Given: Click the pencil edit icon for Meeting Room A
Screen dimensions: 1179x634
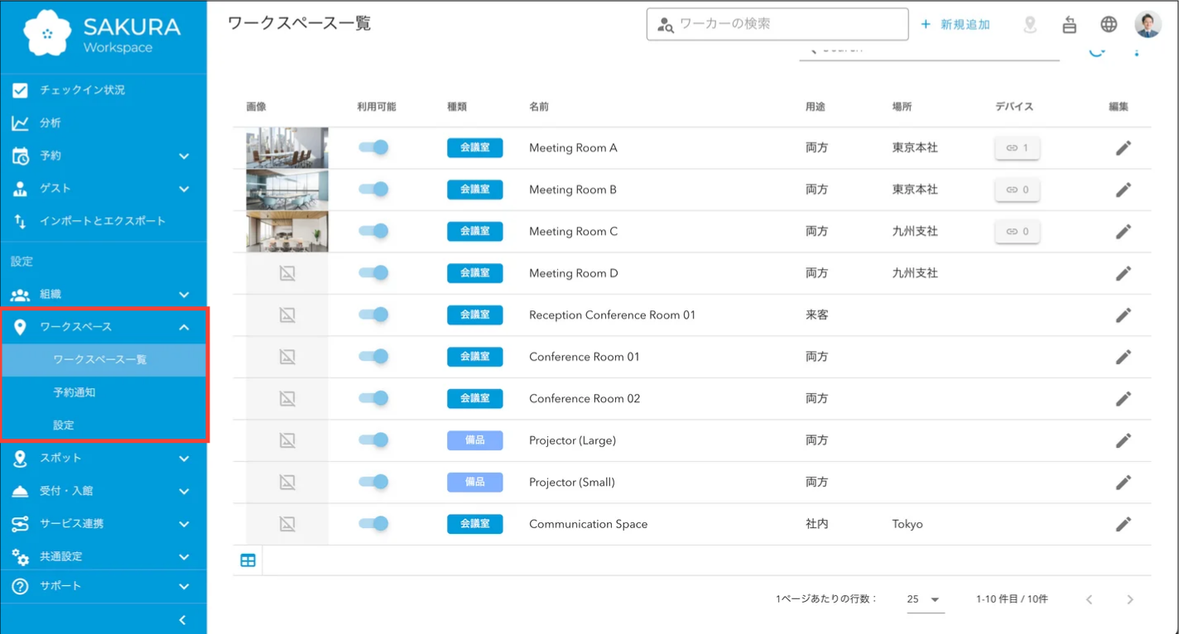Looking at the screenshot, I should [x=1123, y=148].
